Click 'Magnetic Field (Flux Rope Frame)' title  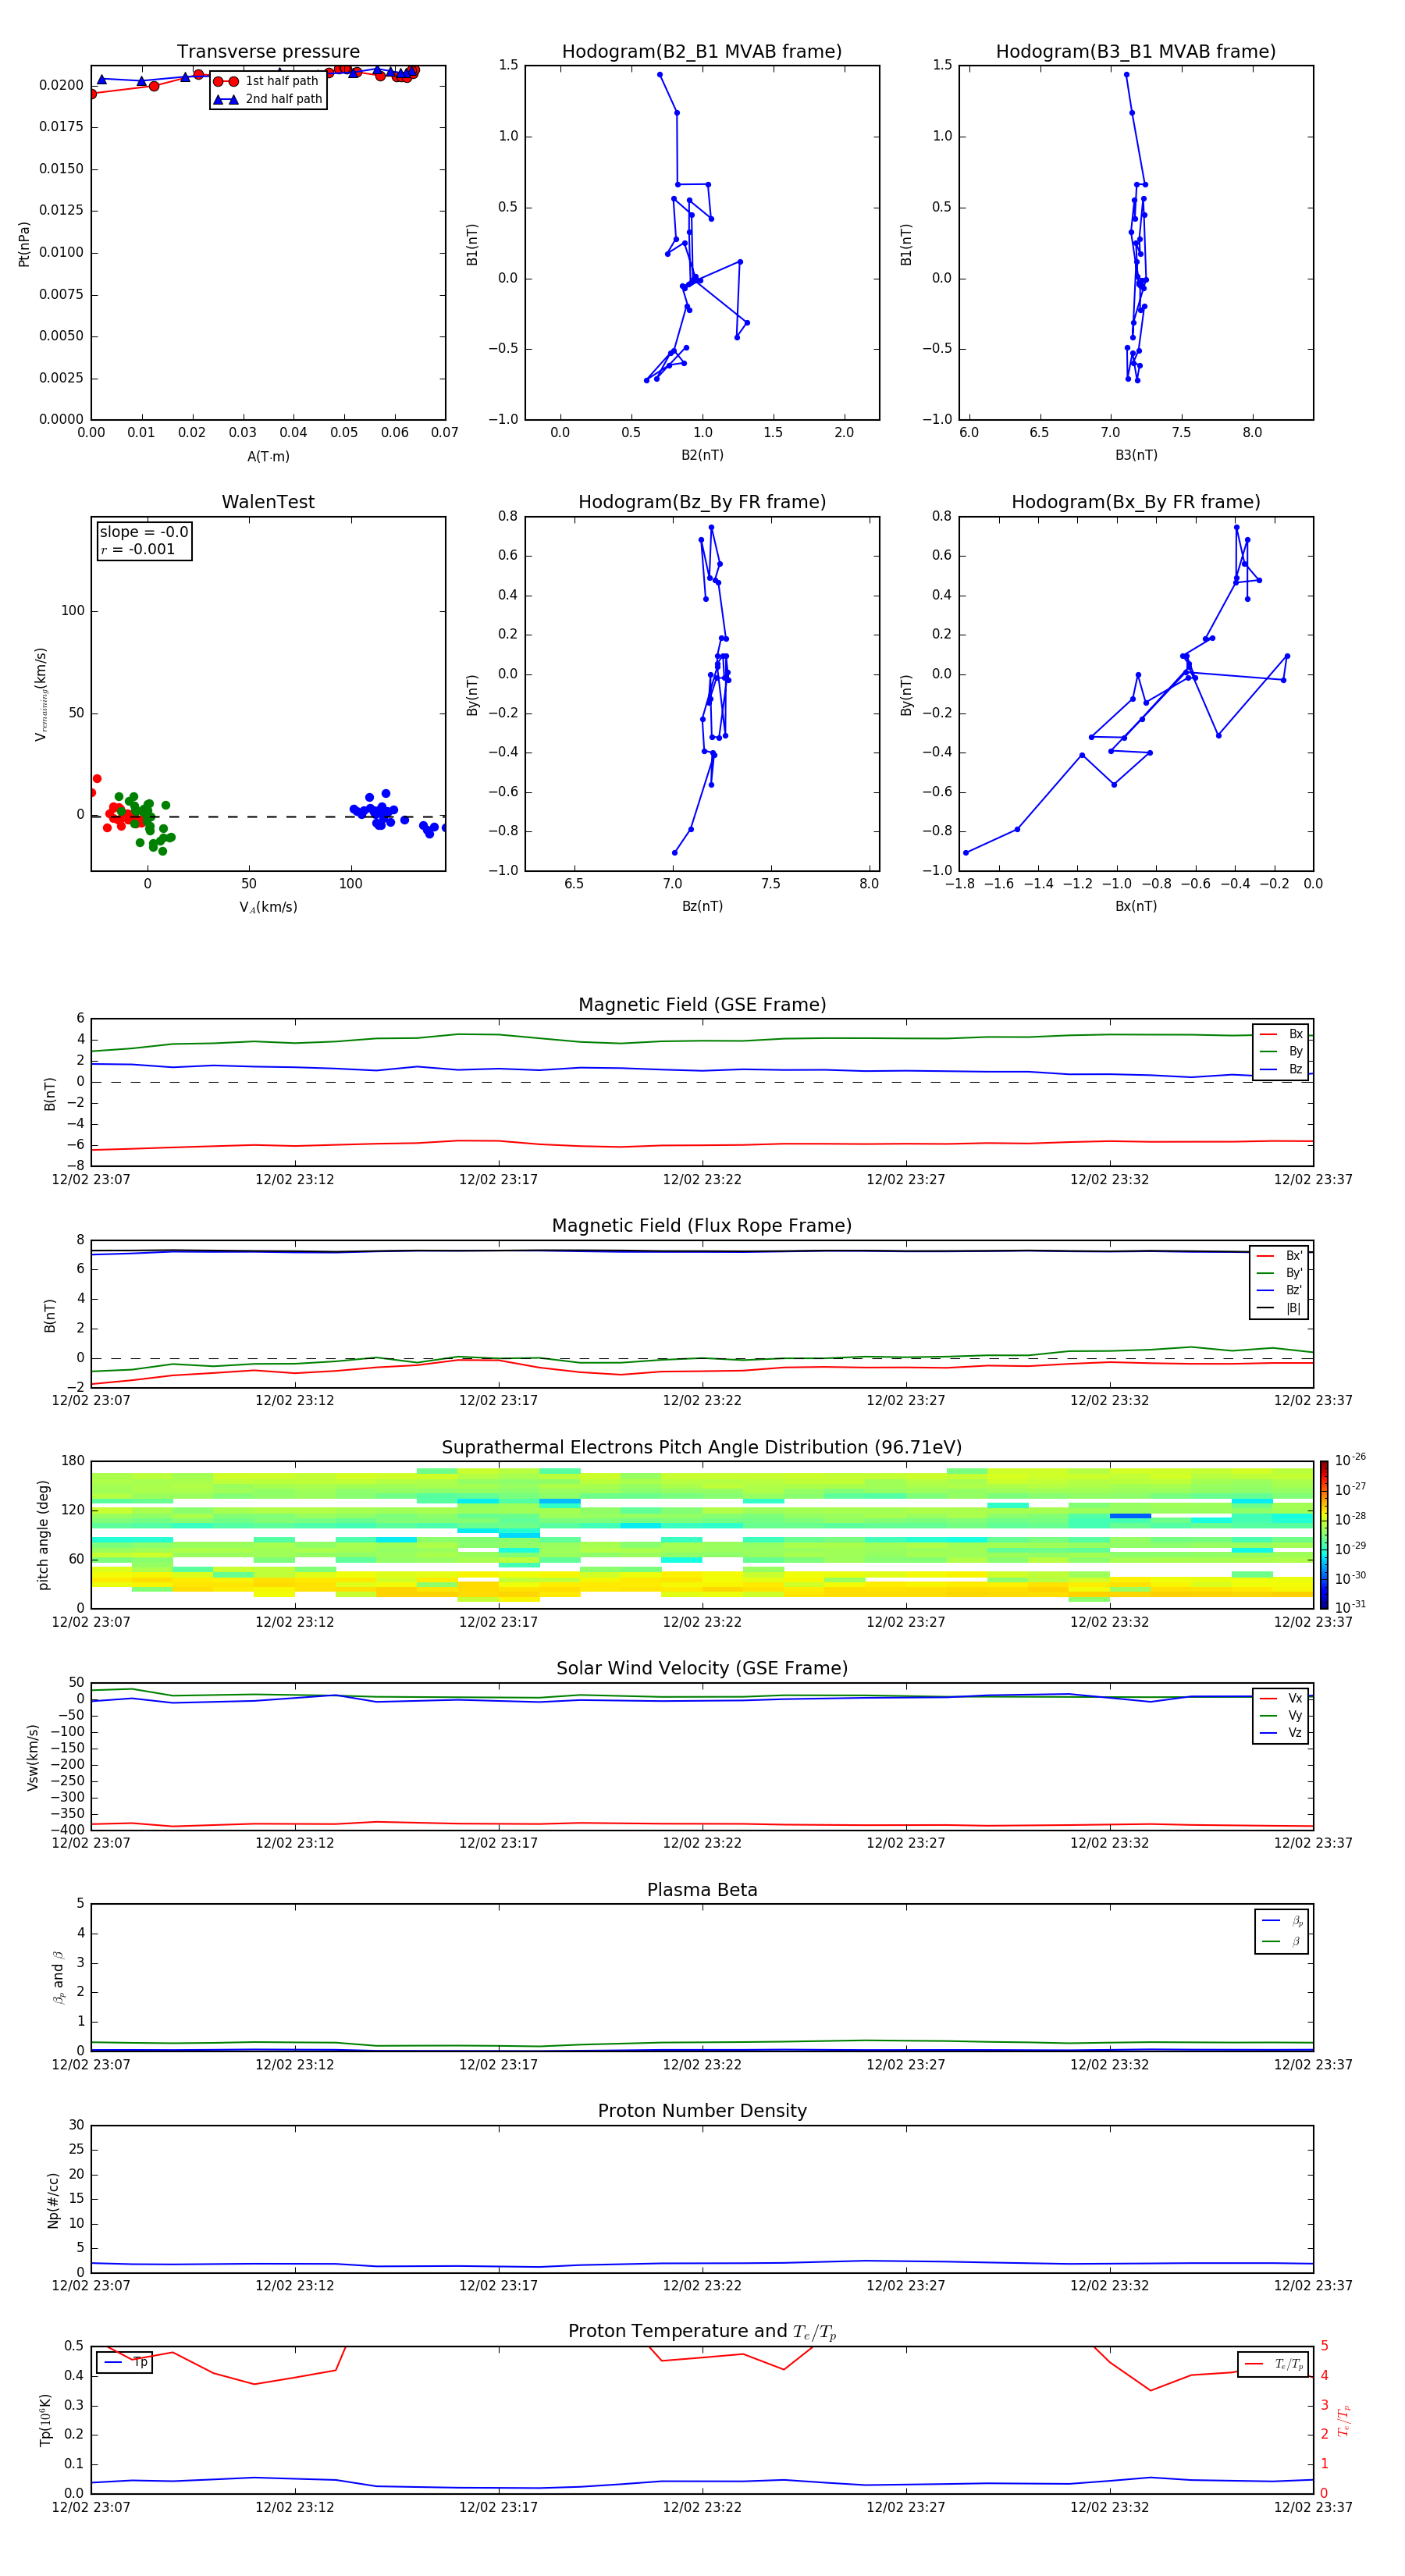[702, 1226]
